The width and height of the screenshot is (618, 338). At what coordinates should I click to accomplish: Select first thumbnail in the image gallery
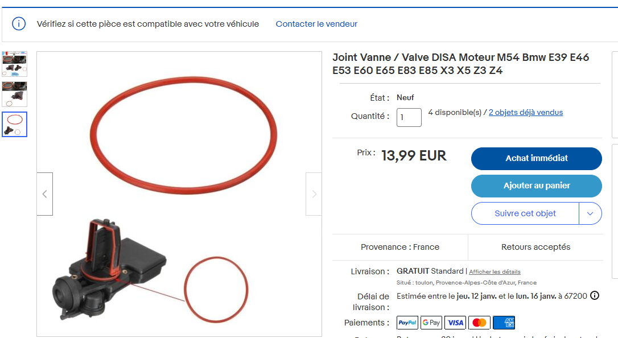pos(15,64)
